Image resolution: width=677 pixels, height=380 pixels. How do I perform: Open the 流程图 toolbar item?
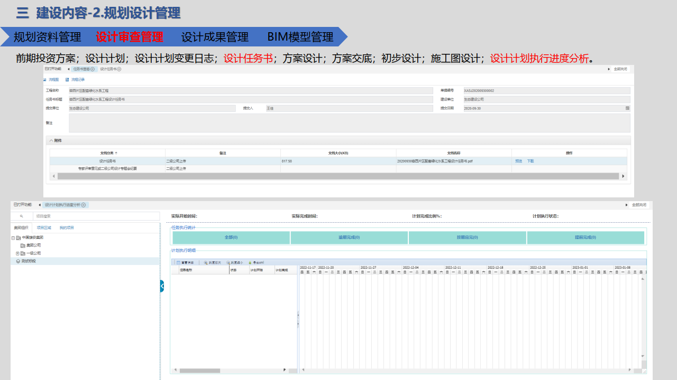coord(51,80)
